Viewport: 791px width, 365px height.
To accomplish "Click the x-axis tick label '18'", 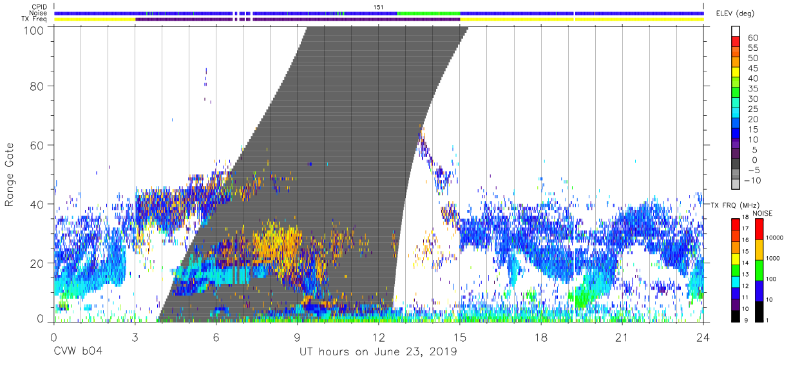I will point(541,337).
